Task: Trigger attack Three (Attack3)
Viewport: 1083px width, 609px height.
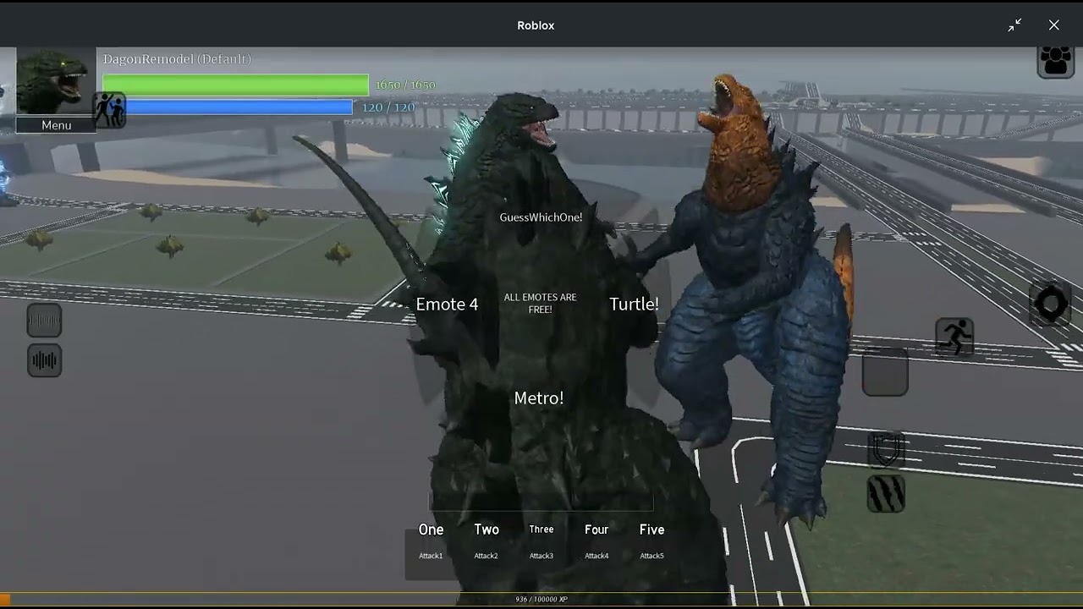Action: pyautogui.click(x=541, y=541)
